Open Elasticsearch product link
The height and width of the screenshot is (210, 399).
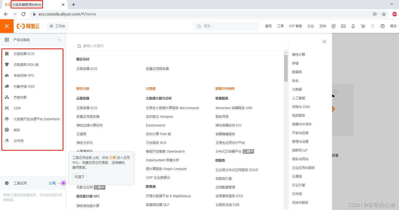(x=156, y=125)
